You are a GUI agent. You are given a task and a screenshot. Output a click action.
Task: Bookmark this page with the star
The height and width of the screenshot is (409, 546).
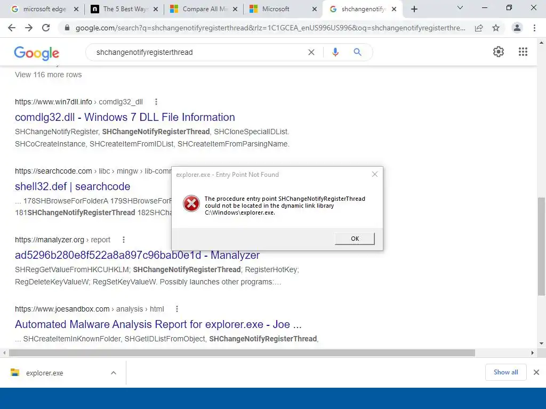click(496, 28)
